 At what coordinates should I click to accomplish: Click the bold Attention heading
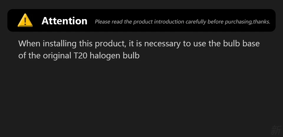pos(65,21)
